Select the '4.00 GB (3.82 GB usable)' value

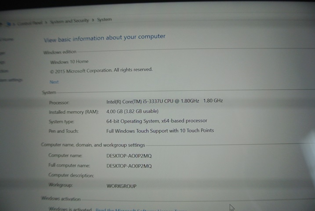[x=132, y=111]
